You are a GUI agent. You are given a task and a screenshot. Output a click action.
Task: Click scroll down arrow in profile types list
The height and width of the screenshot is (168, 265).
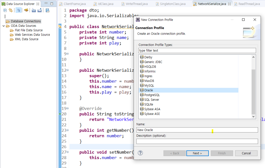coord(253,117)
